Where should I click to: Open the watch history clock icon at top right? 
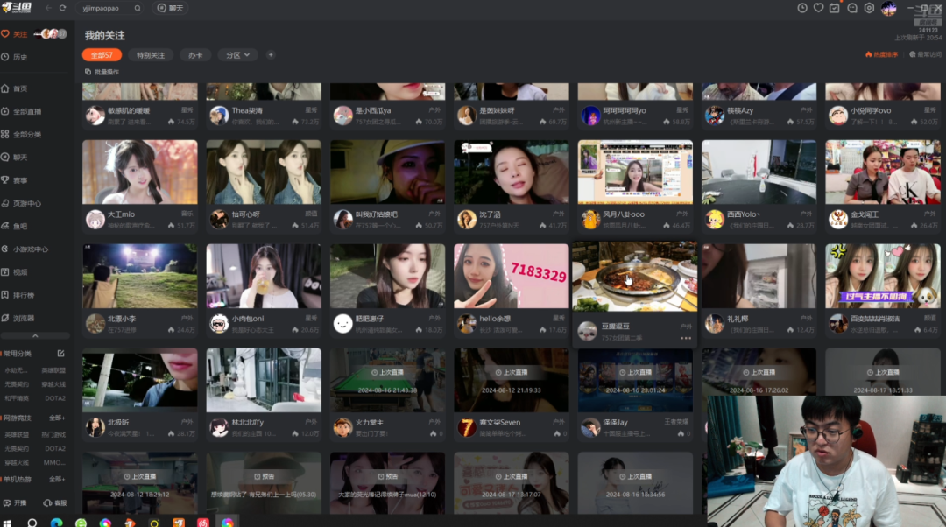pyautogui.click(x=802, y=8)
